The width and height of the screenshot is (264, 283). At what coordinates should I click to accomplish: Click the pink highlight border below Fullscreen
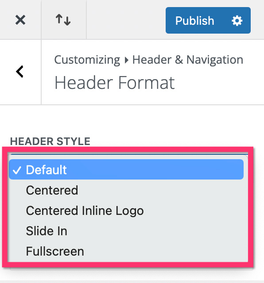[x=128, y=264]
